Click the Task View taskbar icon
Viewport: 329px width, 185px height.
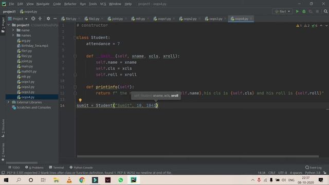(43, 180)
